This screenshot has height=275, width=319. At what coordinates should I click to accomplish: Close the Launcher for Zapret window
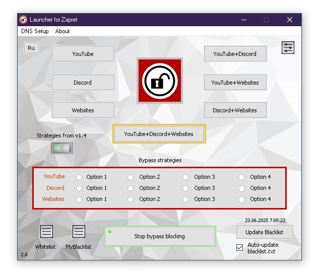click(290, 20)
